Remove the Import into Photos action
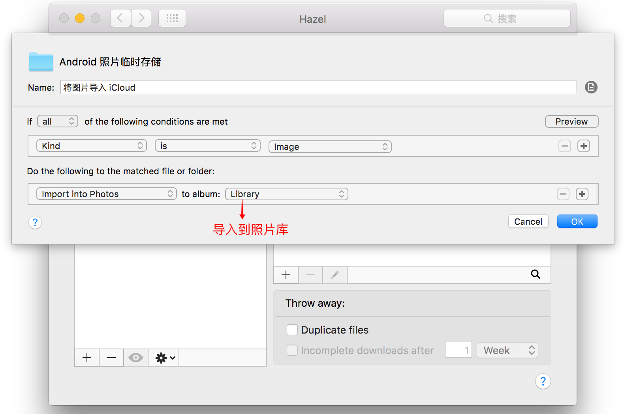 (x=563, y=194)
